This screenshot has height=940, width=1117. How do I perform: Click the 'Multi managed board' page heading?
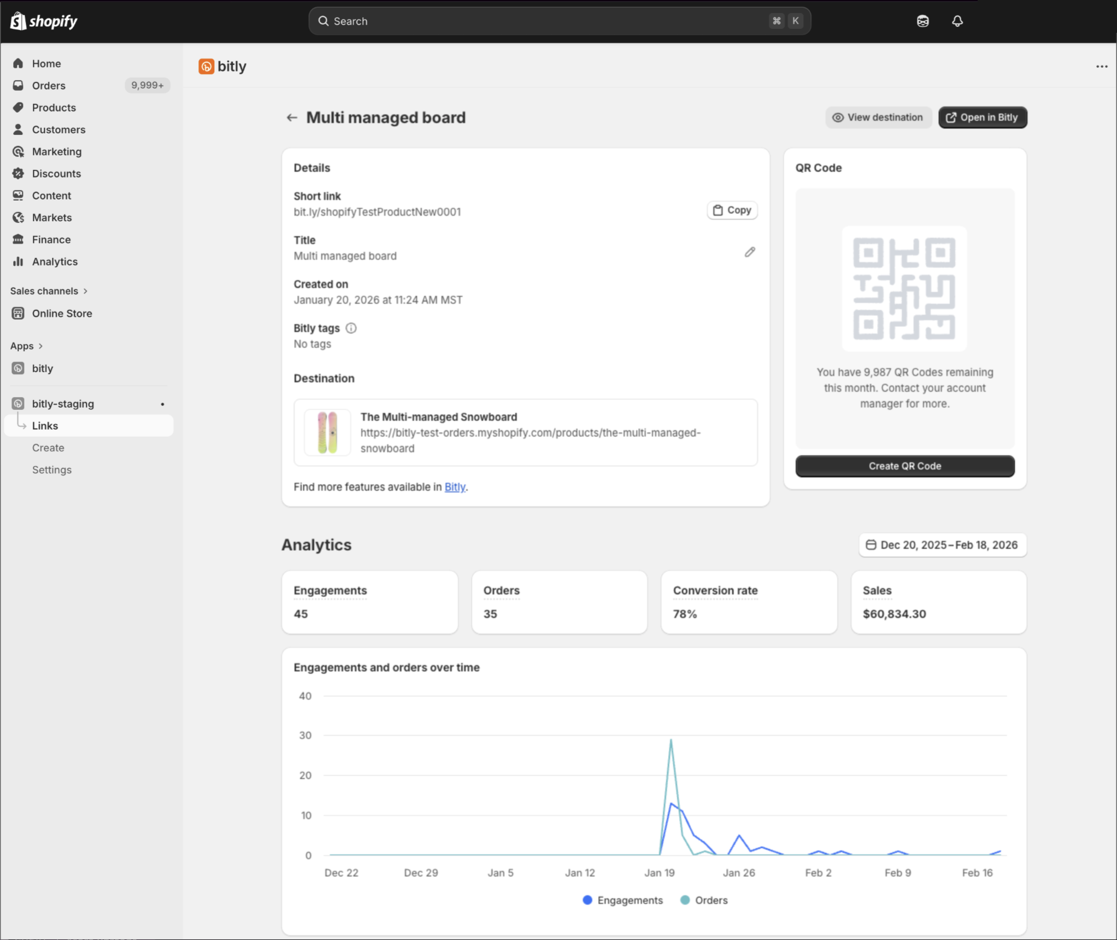[x=386, y=117]
